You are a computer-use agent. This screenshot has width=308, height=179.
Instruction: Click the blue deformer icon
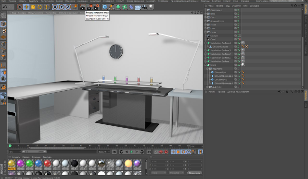tap(131, 7)
